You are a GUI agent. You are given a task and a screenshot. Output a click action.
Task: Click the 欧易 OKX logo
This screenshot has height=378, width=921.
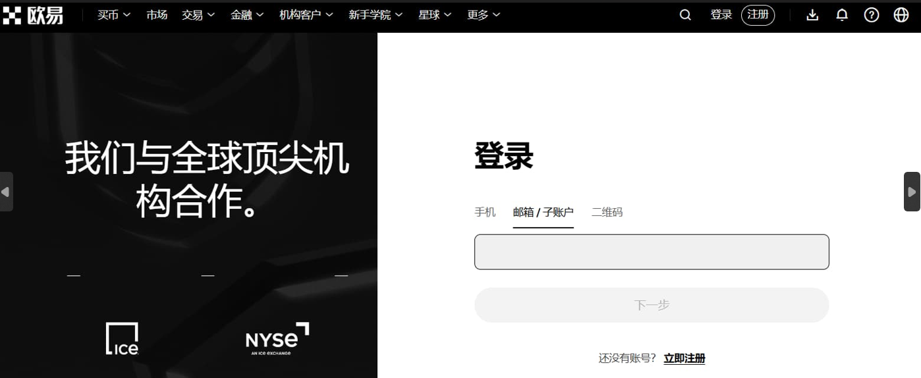33,15
